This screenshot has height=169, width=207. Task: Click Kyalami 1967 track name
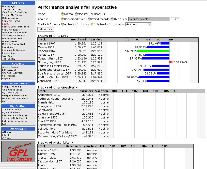pyautogui.click(x=47, y=43)
